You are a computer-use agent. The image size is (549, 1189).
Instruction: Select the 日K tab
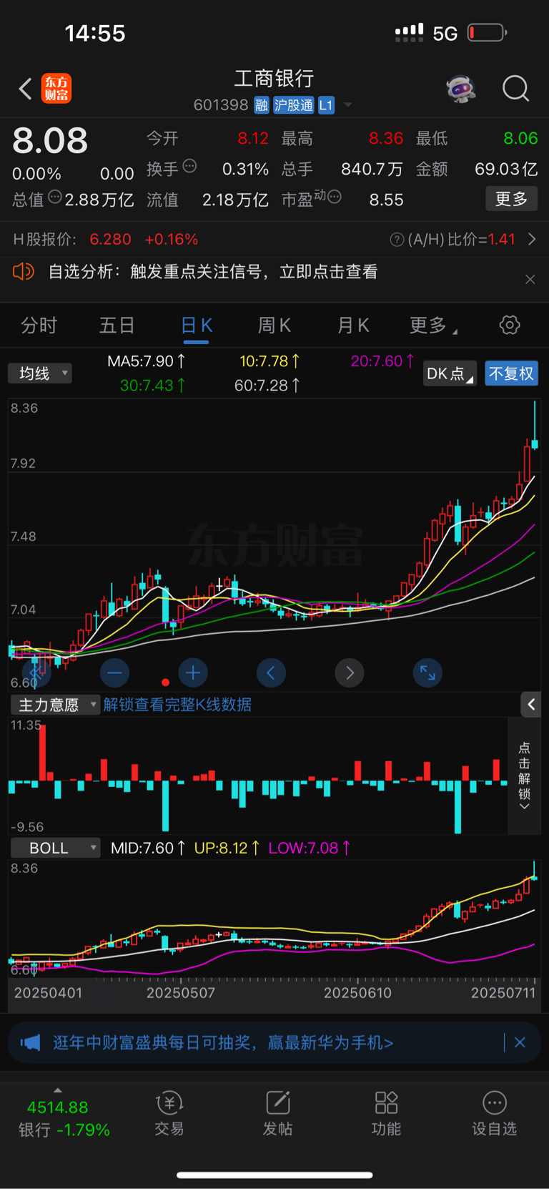[196, 326]
